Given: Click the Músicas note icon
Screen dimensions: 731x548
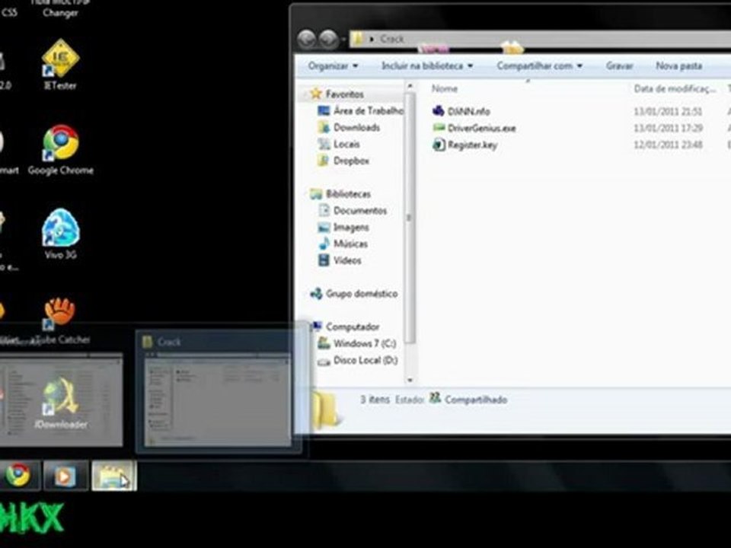Looking at the screenshot, I should [323, 244].
